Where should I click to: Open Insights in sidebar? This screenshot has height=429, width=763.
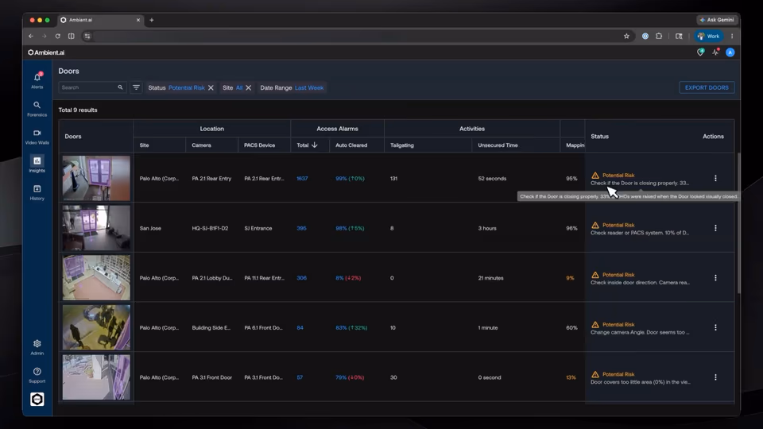coord(37,164)
